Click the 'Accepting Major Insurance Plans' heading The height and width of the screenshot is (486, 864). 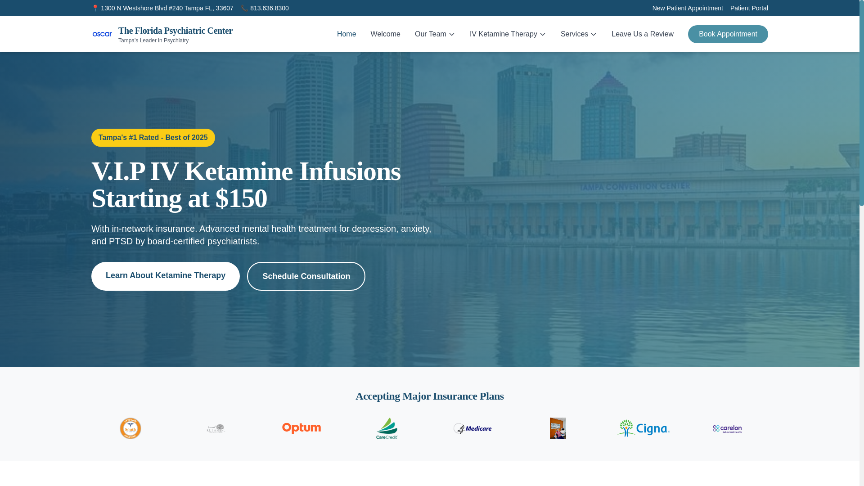pos(430,396)
